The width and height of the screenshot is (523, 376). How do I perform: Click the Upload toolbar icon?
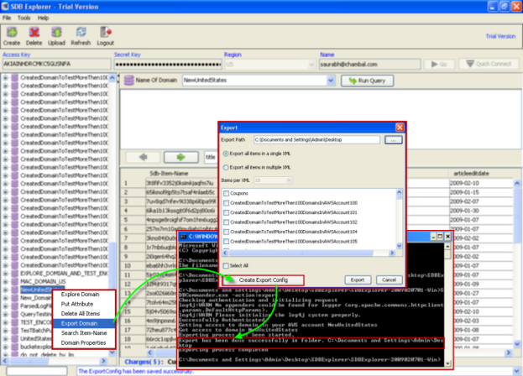coord(56,36)
